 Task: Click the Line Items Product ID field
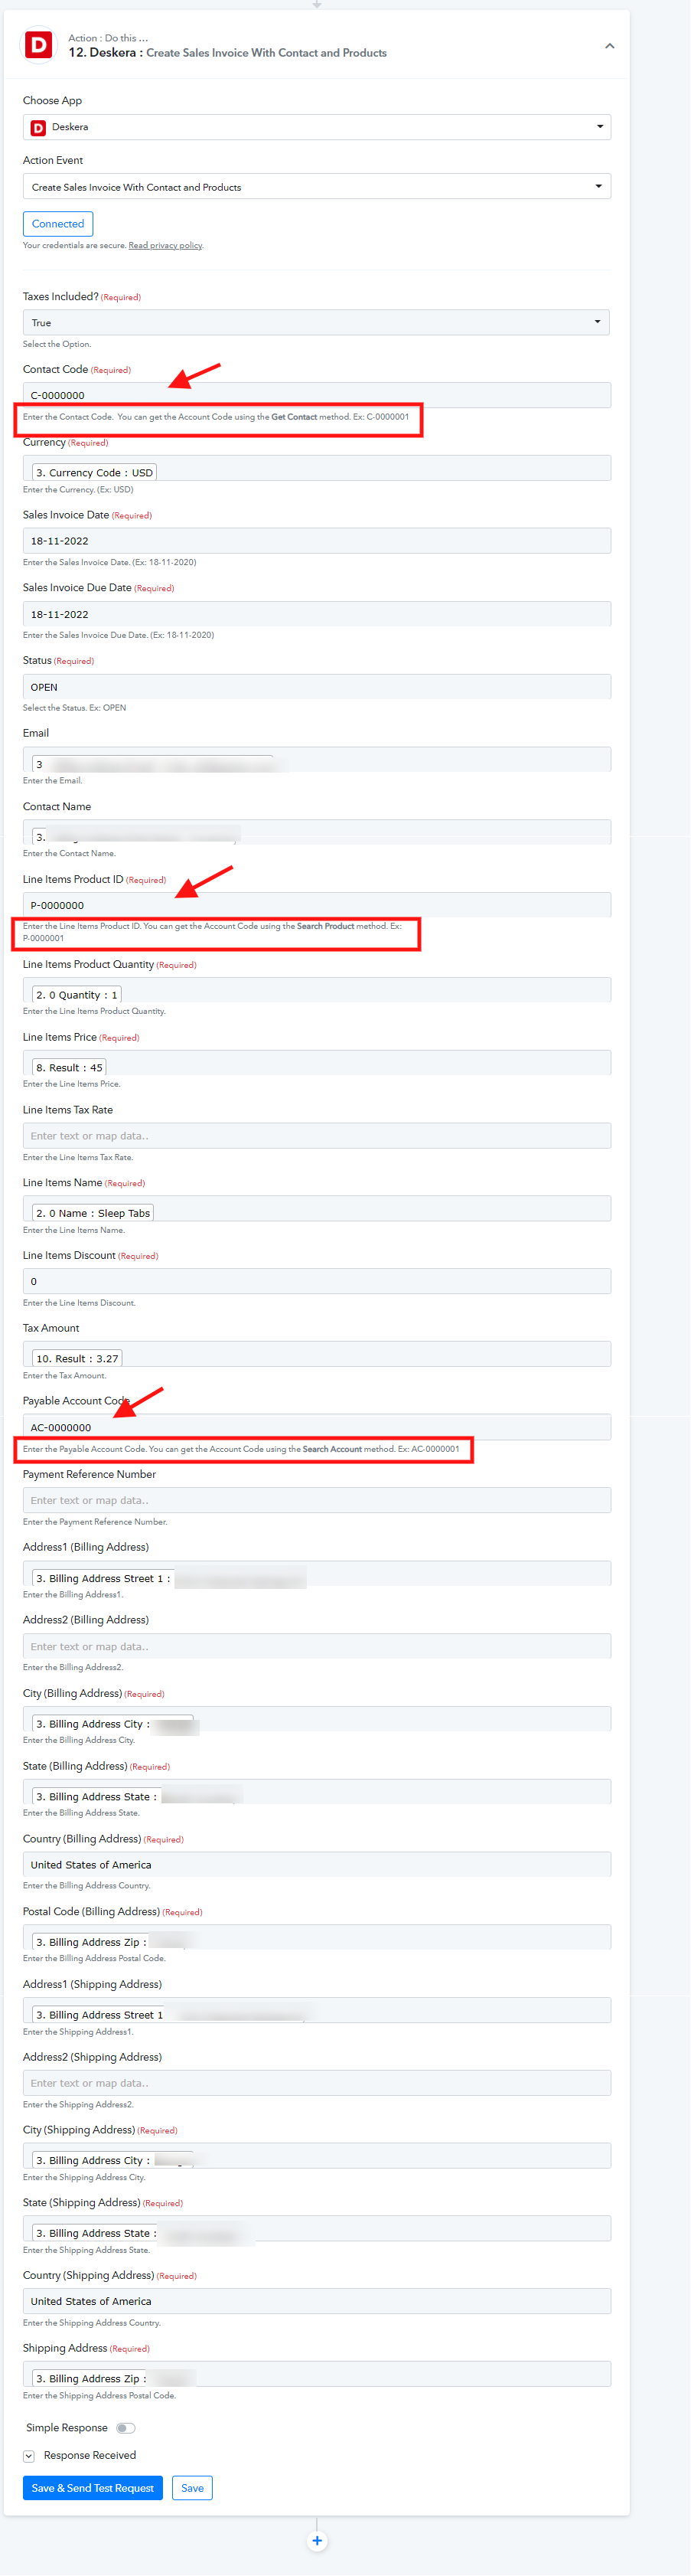316,905
